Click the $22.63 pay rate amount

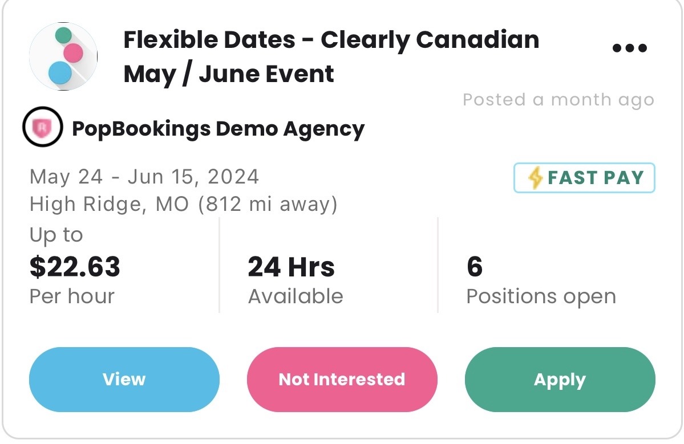point(75,267)
